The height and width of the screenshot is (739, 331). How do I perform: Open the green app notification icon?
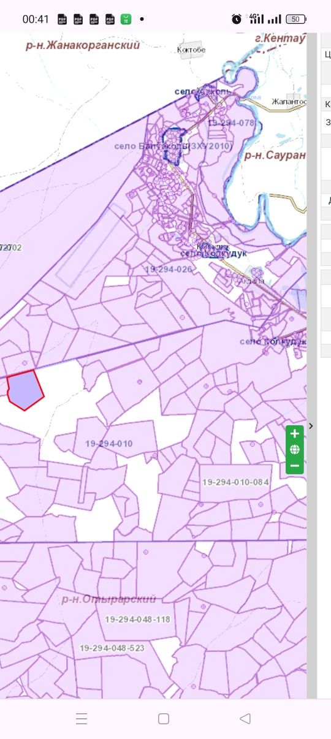click(x=126, y=19)
